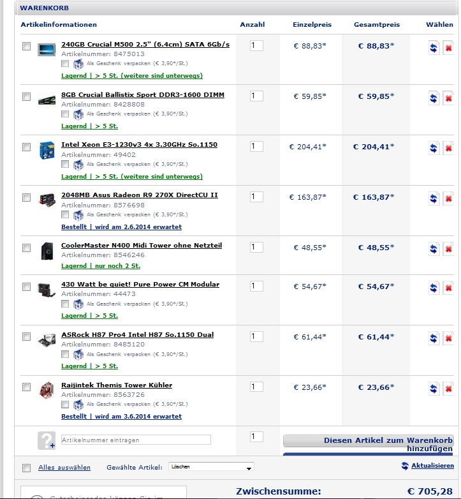The width and height of the screenshot is (461, 499).
Task: Open the Crucial M500 SSD product thumbnail
Action: pos(47,50)
